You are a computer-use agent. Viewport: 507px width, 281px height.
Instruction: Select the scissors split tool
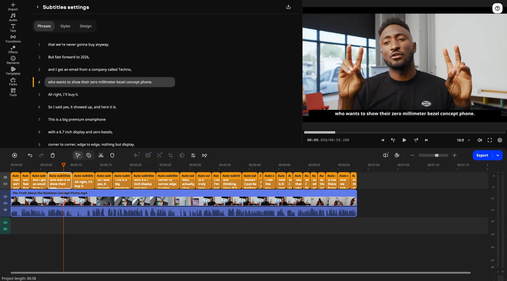[x=101, y=155]
